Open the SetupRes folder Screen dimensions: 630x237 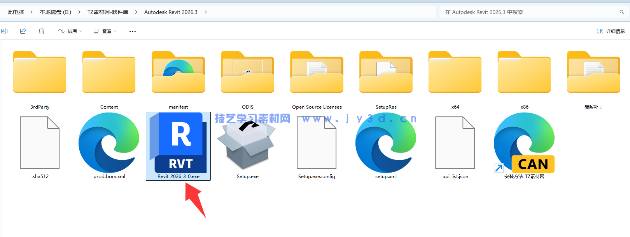(386, 72)
